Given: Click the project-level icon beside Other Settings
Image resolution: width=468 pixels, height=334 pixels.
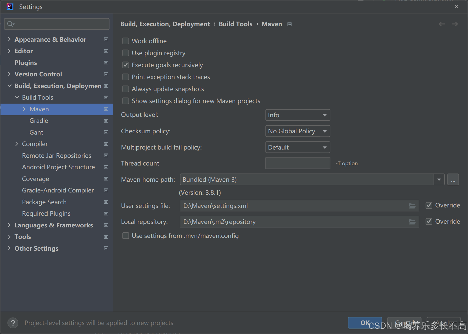Looking at the screenshot, I should click(x=106, y=248).
